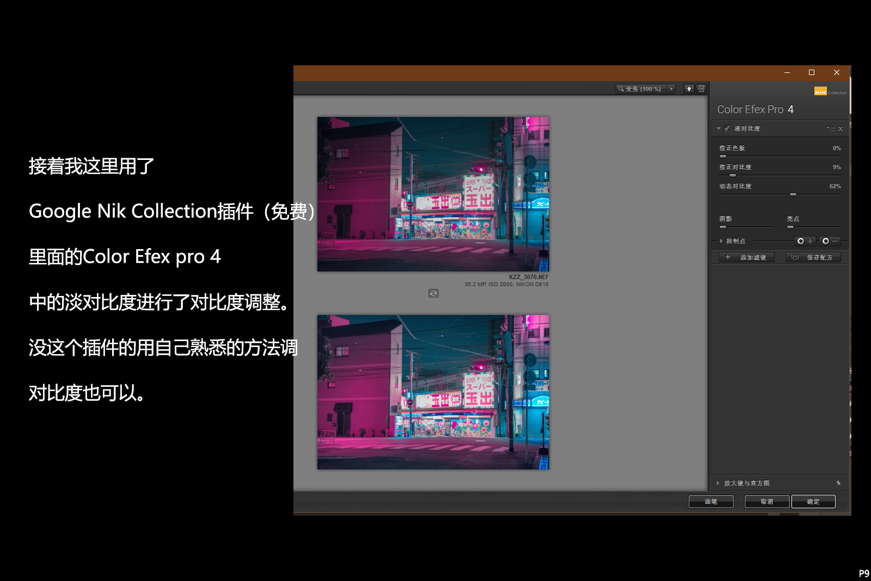
Task: Open the zoom options arrow
Action: pyautogui.click(x=672, y=89)
